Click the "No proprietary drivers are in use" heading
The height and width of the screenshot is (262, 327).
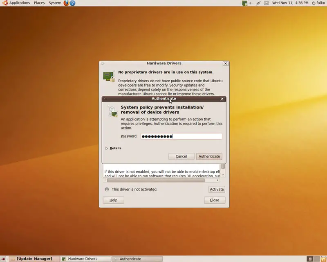[166, 72]
